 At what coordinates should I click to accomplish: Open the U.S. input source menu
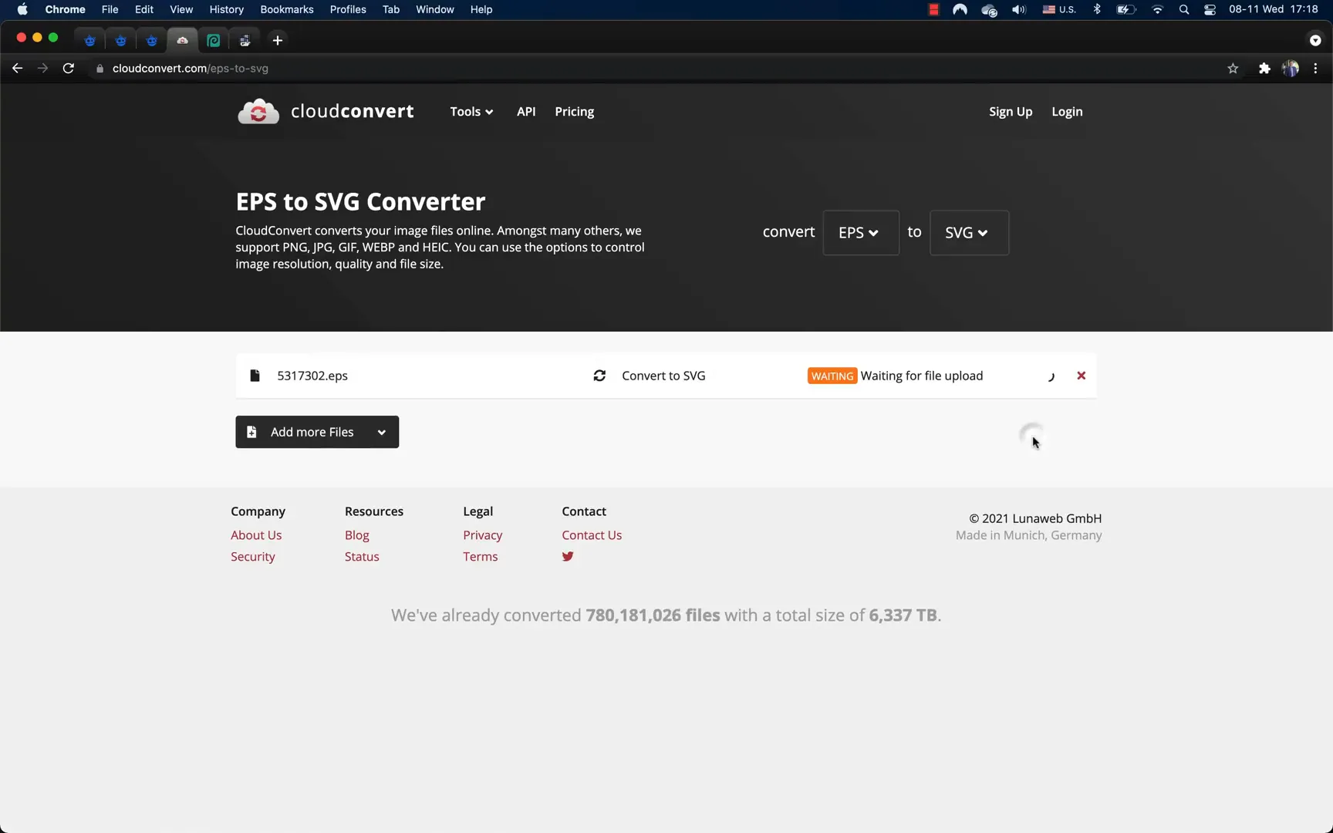[x=1059, y=9]
